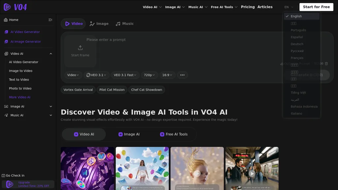Image resolution: width=338 pixels, height=190 pixels.
Task: Open the Image AI top navigation menu
Action: [175, 7]
